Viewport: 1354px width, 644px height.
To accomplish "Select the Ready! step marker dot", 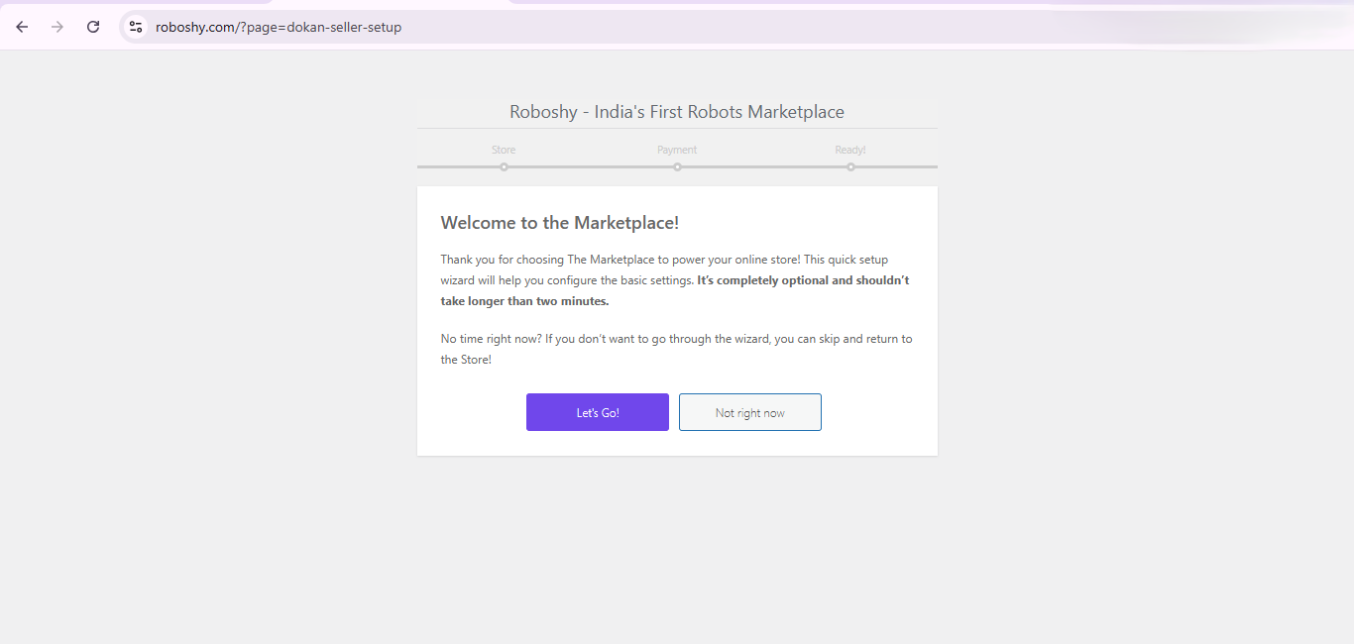I will 850,167.
